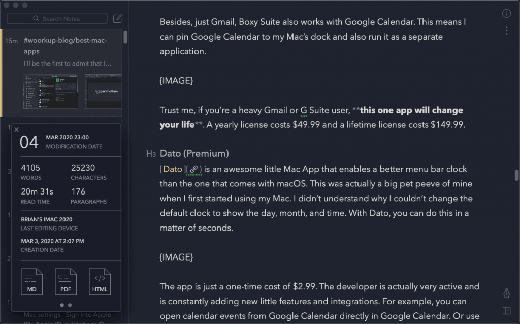The width and height of the screenshot is (520, 324).
Task: Click the "MAR 2020 23:00" modification date
Action: click(x=68, y=137)
